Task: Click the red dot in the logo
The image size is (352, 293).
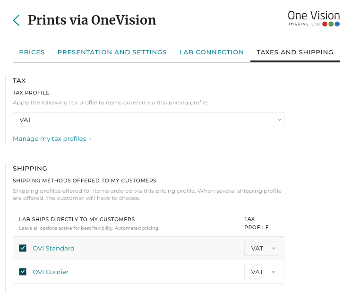Action: click(325, 24)
